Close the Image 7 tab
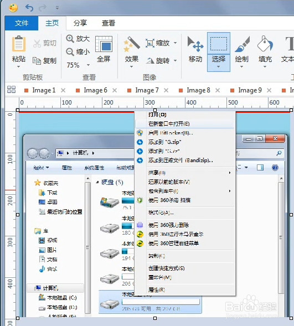This screenshot has width=294, height=326. [x=166, y=90]
